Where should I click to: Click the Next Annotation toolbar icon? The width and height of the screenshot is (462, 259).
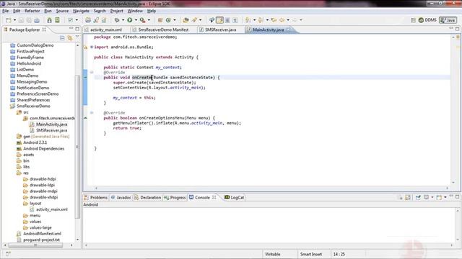tap(248, 20)
